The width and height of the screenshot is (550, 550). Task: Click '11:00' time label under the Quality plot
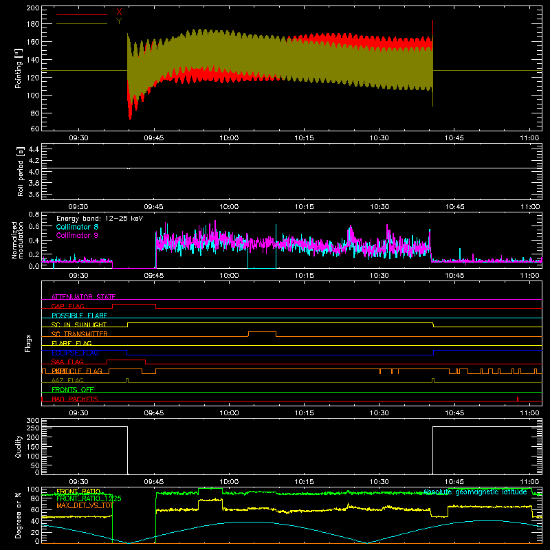(529, 482)
